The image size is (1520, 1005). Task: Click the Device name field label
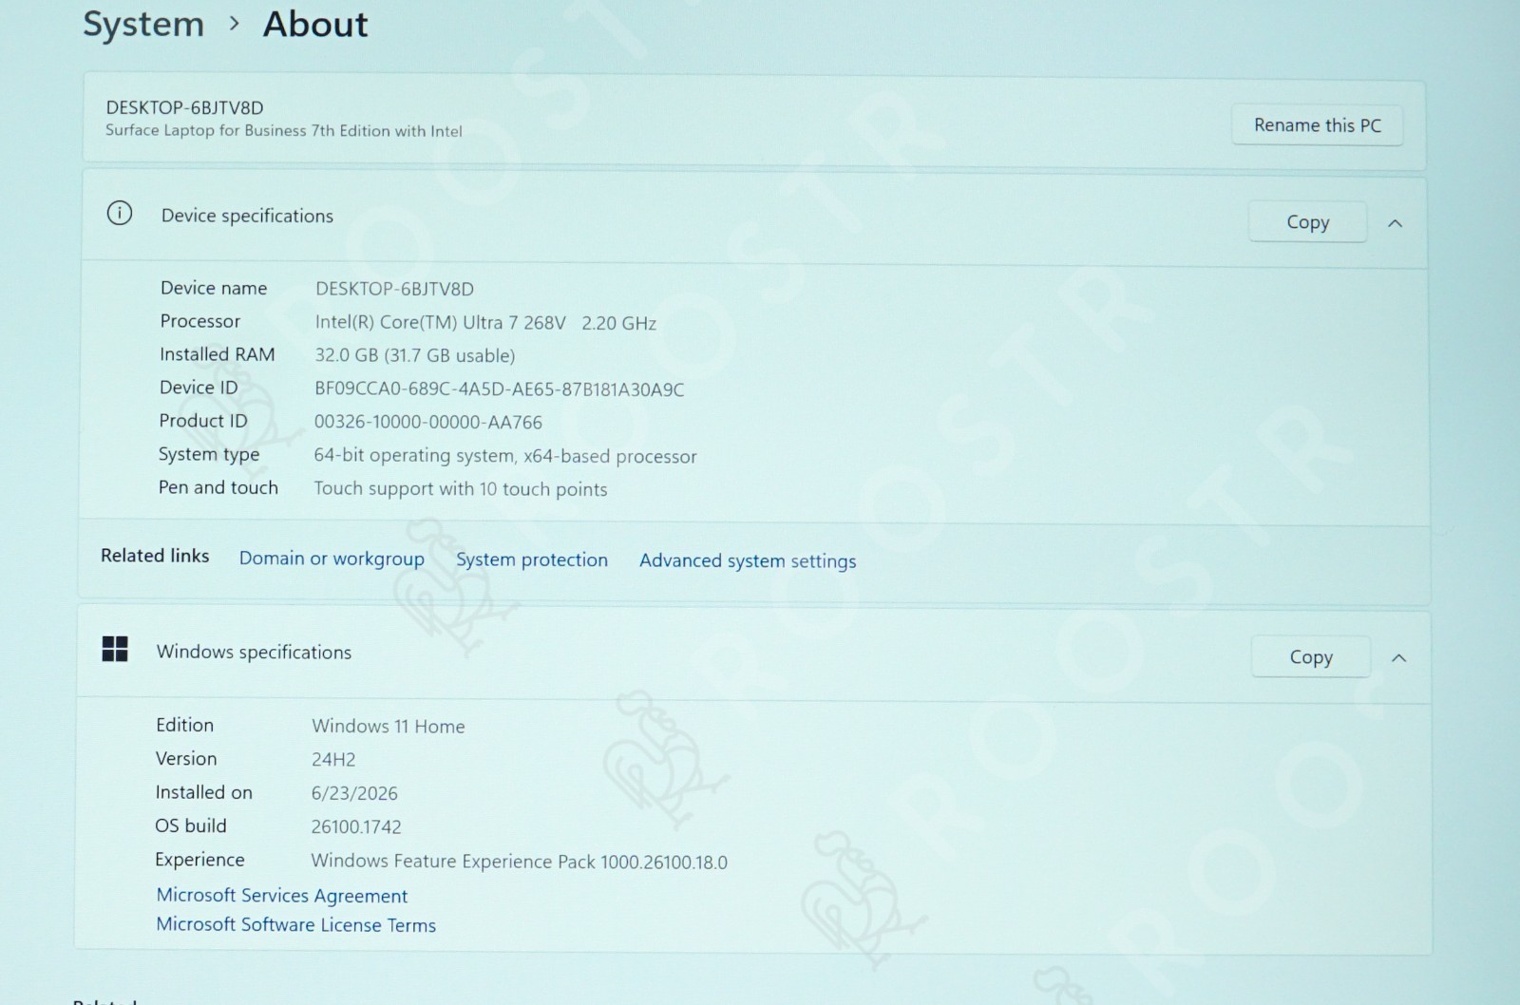pos(214,288)
